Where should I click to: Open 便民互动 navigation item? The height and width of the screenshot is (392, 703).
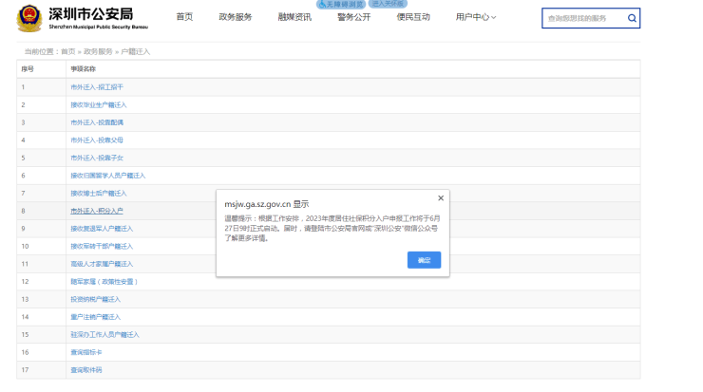[x=413, y=18]
